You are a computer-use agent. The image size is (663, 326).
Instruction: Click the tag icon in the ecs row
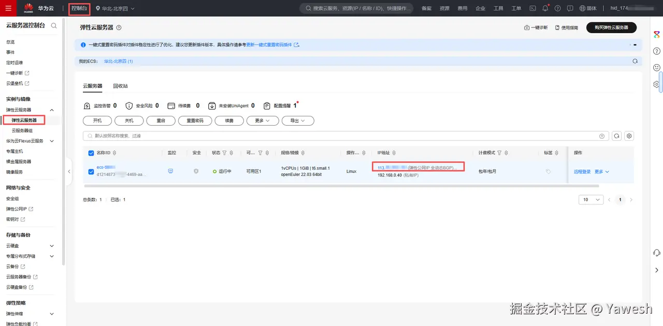pyautogui.click(x=548, y=171)
